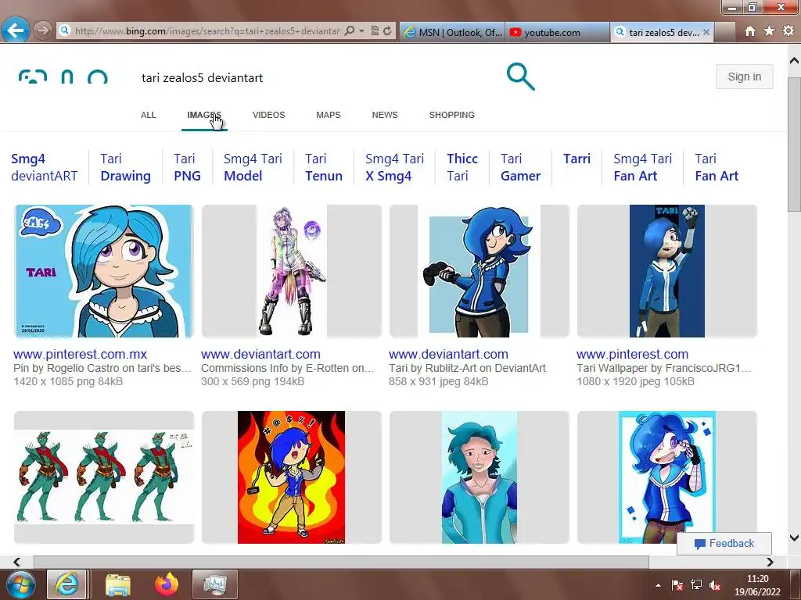
Task: Click the horizontal scrollbar left arrow
Action: pyautogui.click(x=17, y=562)
